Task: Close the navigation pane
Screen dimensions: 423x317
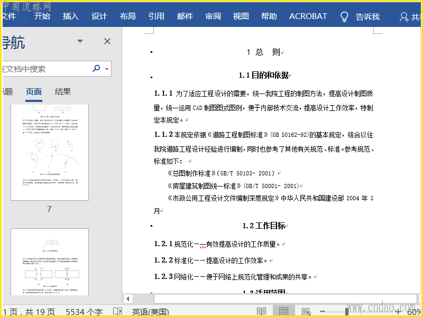Action: (x=107, y=41)
